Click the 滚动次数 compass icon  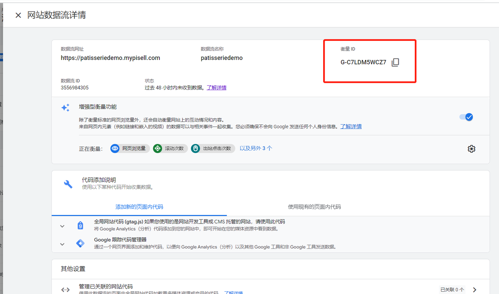click(157, 148)
